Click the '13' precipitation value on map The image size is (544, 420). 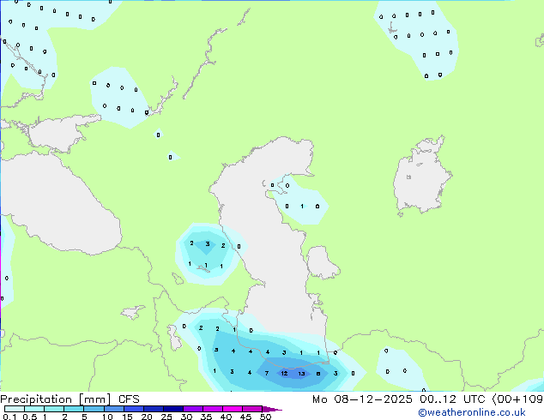point(301,374)
